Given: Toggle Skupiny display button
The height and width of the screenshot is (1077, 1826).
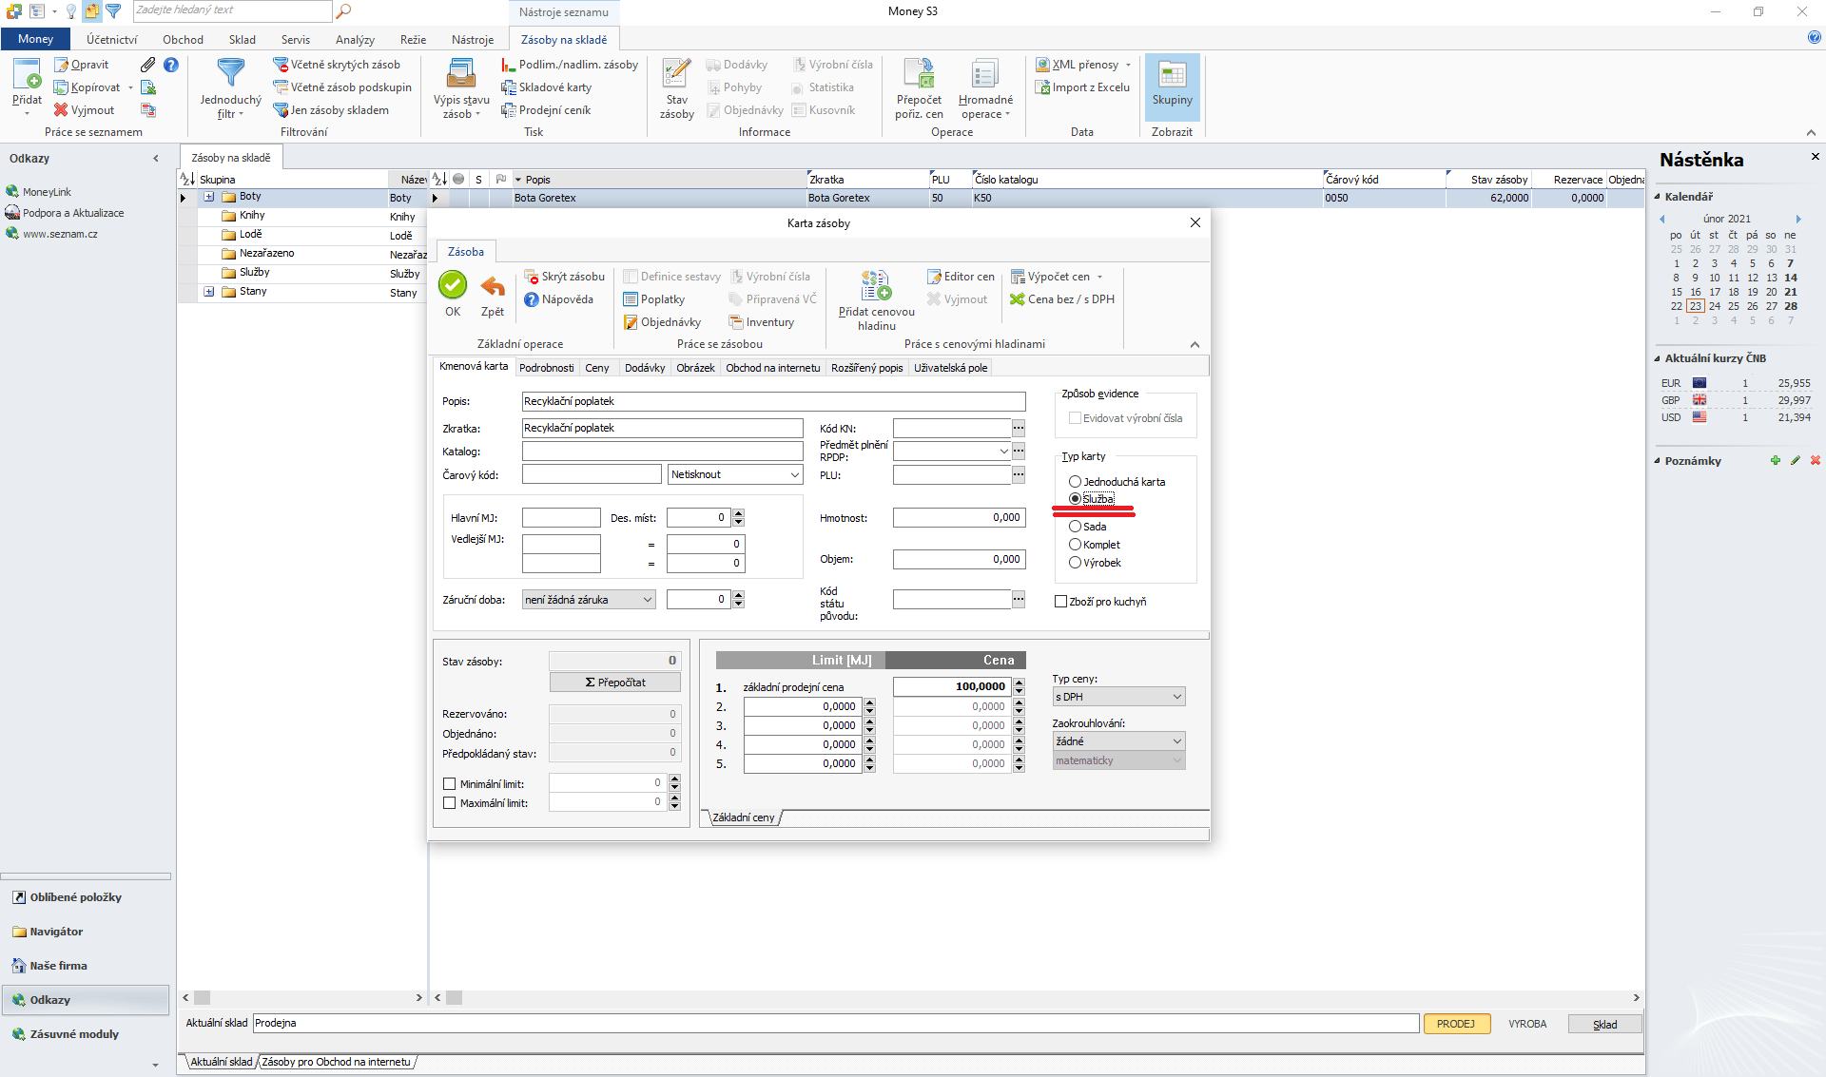Looking at the screenshot, I should (x=1172, y=86).
